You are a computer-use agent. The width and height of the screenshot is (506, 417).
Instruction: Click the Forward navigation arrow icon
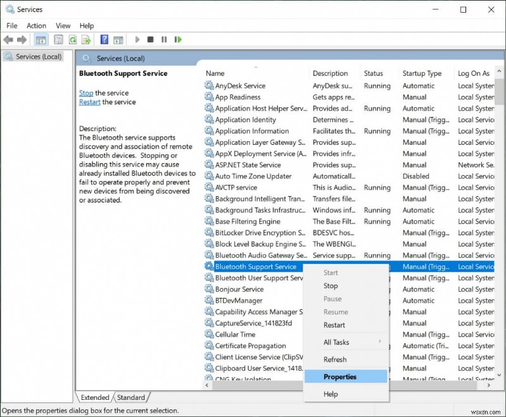21,39
